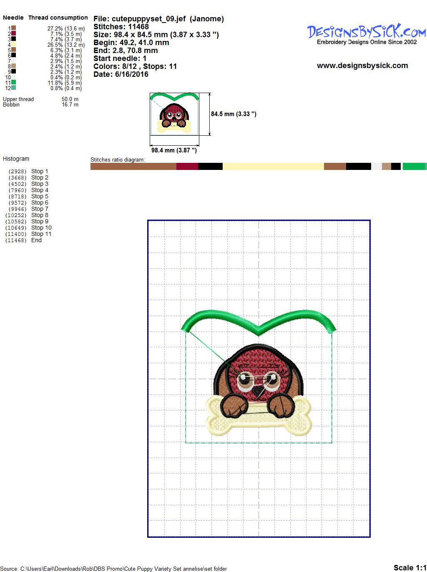Viewport: 427px width, 572px height.
Task: Click the DesignsBySick.com logo
Action: tap(366, 32)
